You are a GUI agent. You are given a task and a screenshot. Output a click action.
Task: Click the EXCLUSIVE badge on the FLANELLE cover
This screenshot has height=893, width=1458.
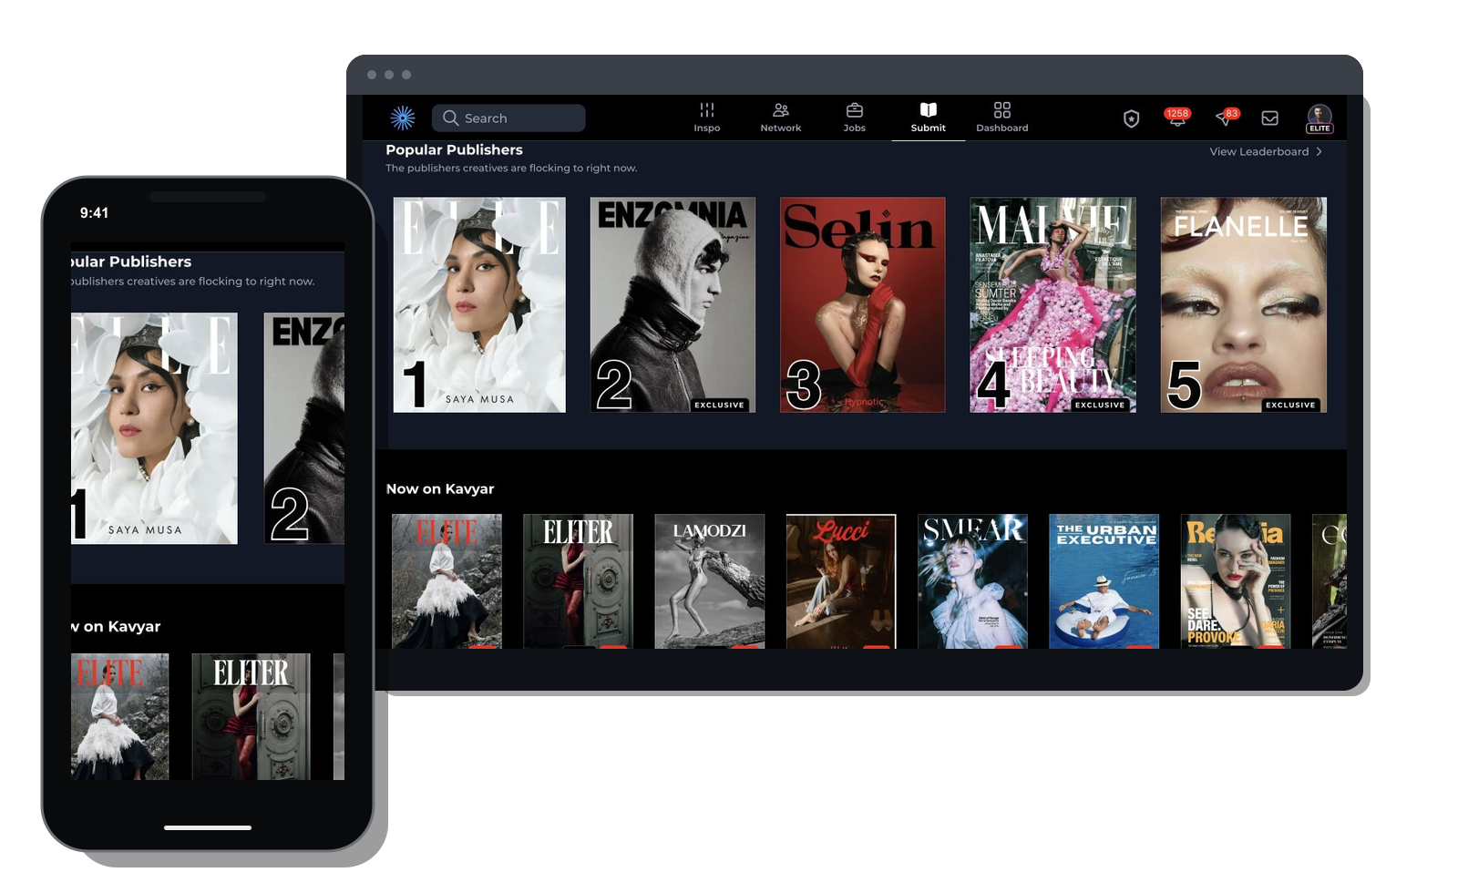pyautogui.click(x=1290, y=405)
